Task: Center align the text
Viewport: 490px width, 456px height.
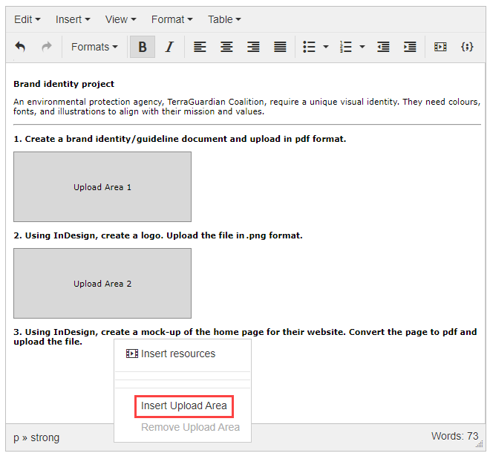Action: pos(226,47)
